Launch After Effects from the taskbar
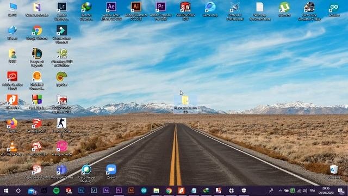Screen dimensions: 348x196 coord(106,191)
